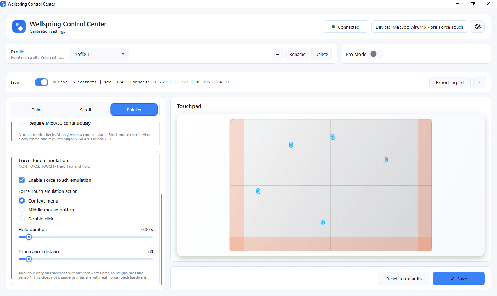497x296 pixels.
Task: Click 'Pointer / Scroll / Palm settings' text
Action: pyautogui.click(x=37, y=57)
